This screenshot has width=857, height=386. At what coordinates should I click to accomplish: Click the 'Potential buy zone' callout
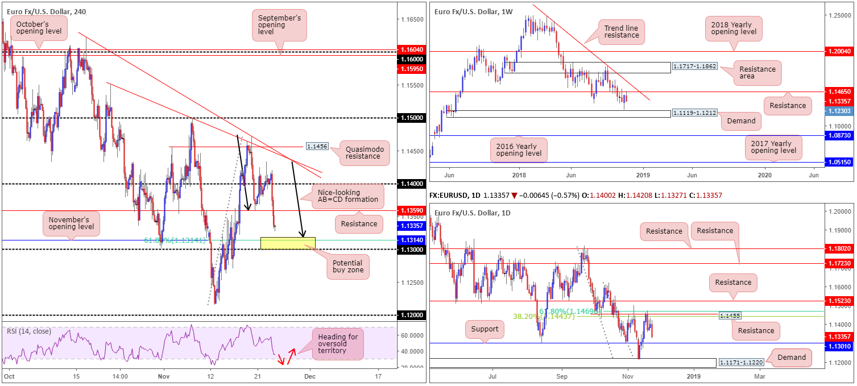(x=348, y=267)
